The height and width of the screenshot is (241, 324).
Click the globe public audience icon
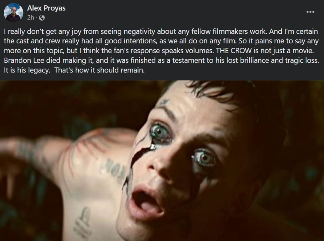tap(42, 18)
